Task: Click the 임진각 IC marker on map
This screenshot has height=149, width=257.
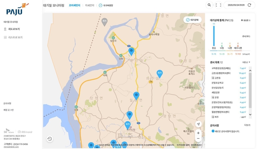Action: click(x=113, y=38)
